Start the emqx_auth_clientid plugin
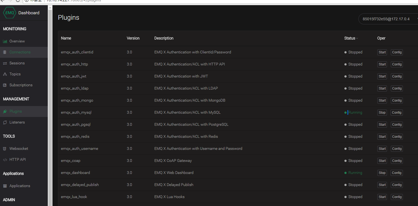 point(382,52)
